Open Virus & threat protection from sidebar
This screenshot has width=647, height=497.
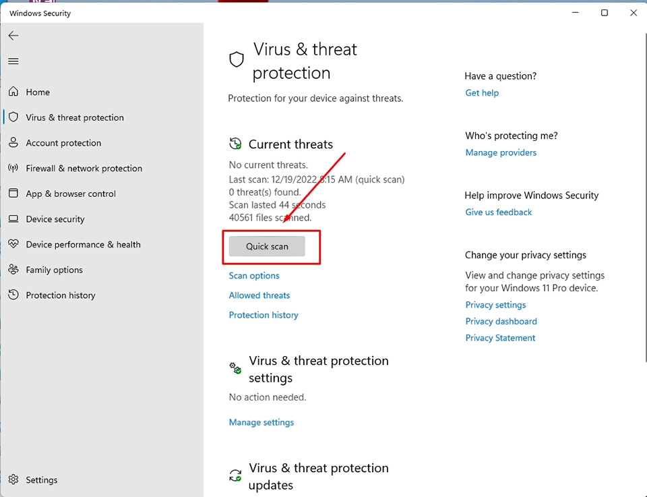[74, 117]
